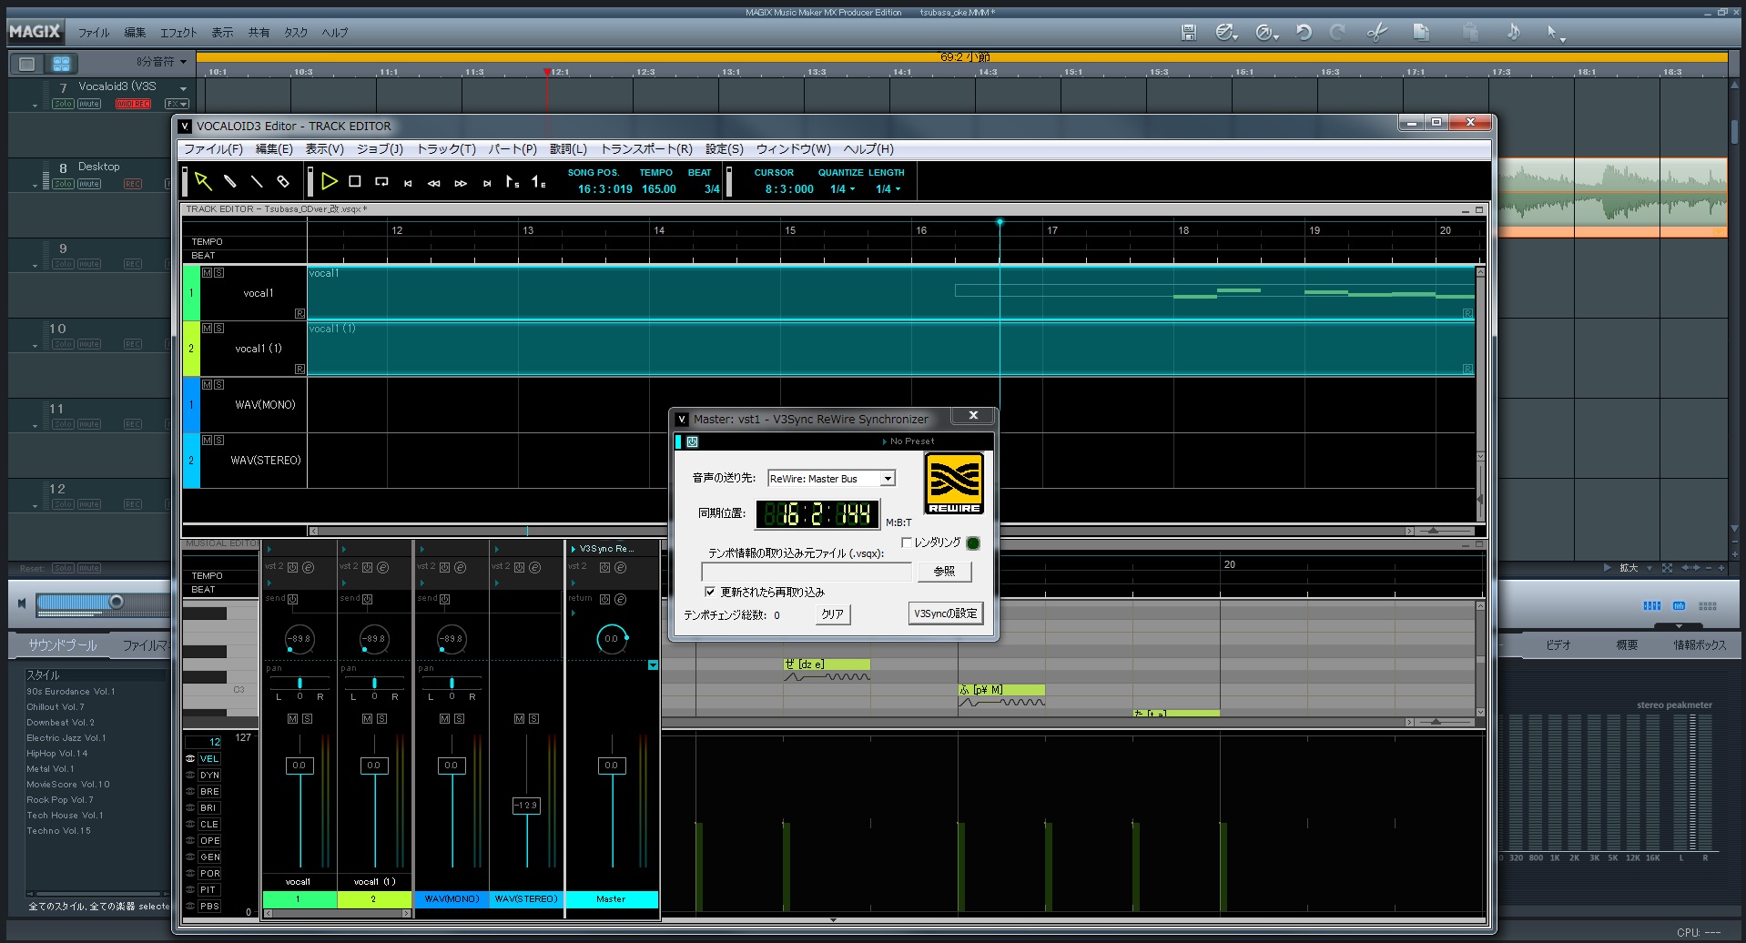Image resolution: width=1746 pixels, height=943 pixels.
Task: Jump to song end in VOCALOID3 transport
Action: (x=487, y=183)
